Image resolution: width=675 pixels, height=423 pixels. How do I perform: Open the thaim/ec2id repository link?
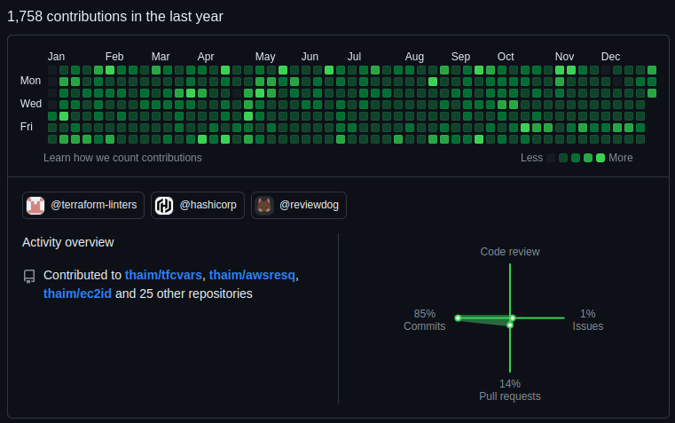coord(77,294)
